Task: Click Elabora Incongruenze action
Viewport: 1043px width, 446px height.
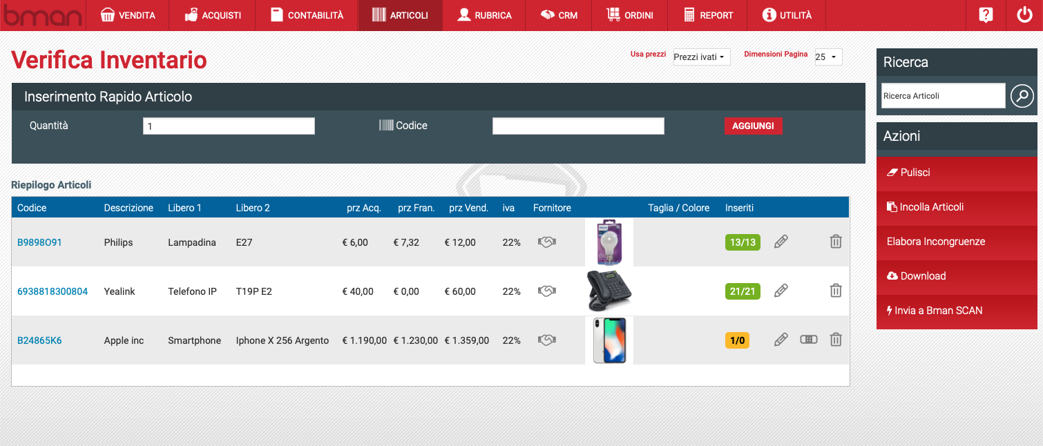Action: pyautogui.click(x=957, y=242)
